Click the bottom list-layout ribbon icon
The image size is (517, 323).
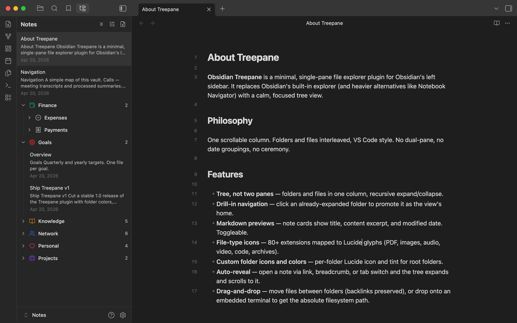(8, 97)
